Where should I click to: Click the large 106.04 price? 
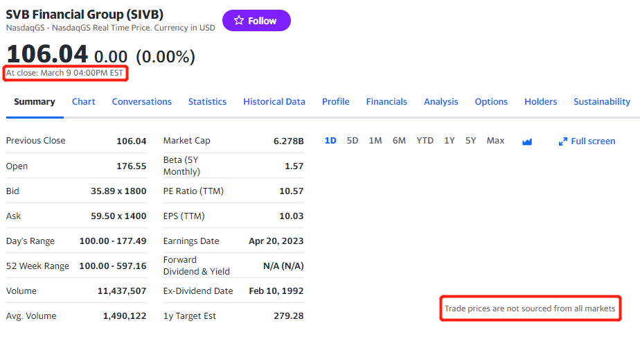(x=47, y=54)
